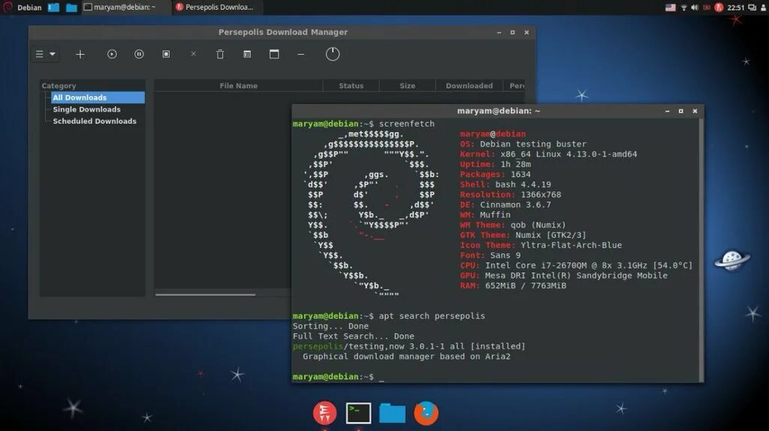
Task: Click 'apt search persepolis' command text
Action: [432, 316]
